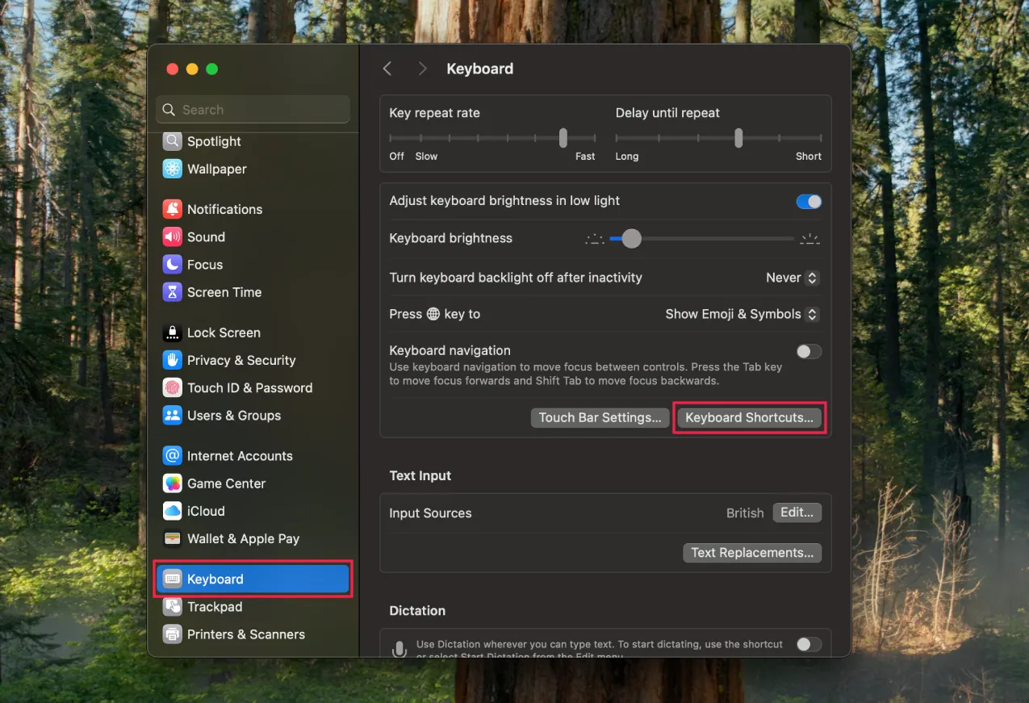The width and height of the screenshot is (1029, 703).
Task: Click Edit next to Input Sources
Action: click(797, 513)
